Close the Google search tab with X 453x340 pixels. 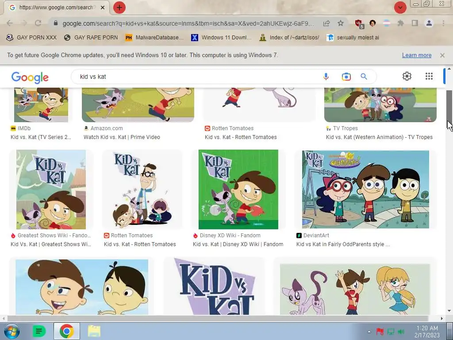point(103,8)
